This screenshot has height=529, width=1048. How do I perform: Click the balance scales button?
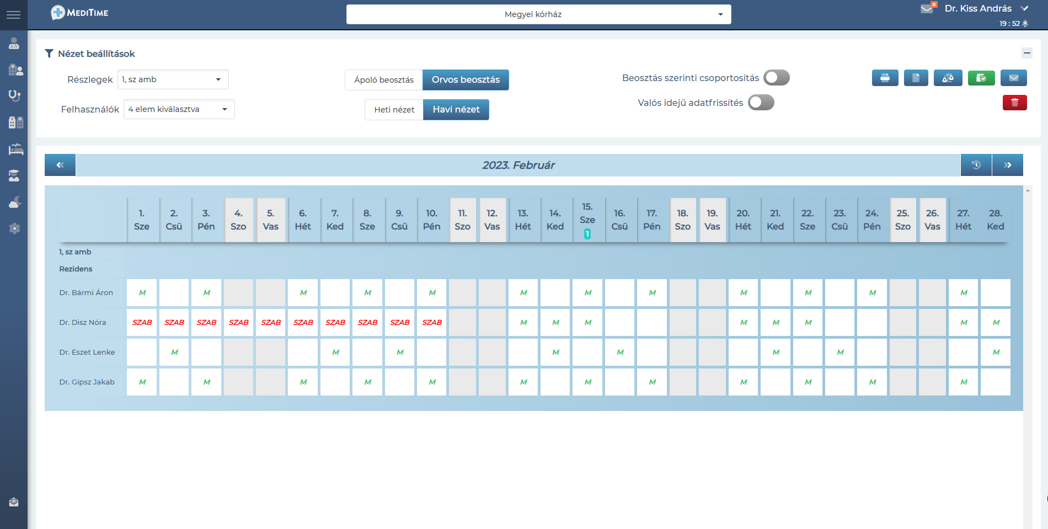point(948,78)
